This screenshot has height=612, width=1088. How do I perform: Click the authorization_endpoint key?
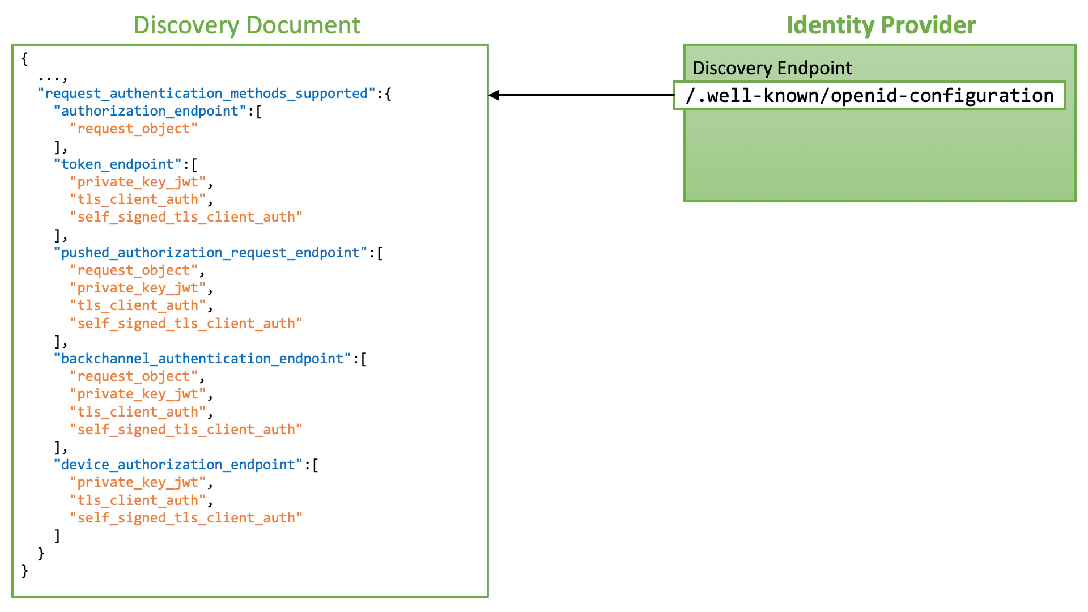coord(150,111)
